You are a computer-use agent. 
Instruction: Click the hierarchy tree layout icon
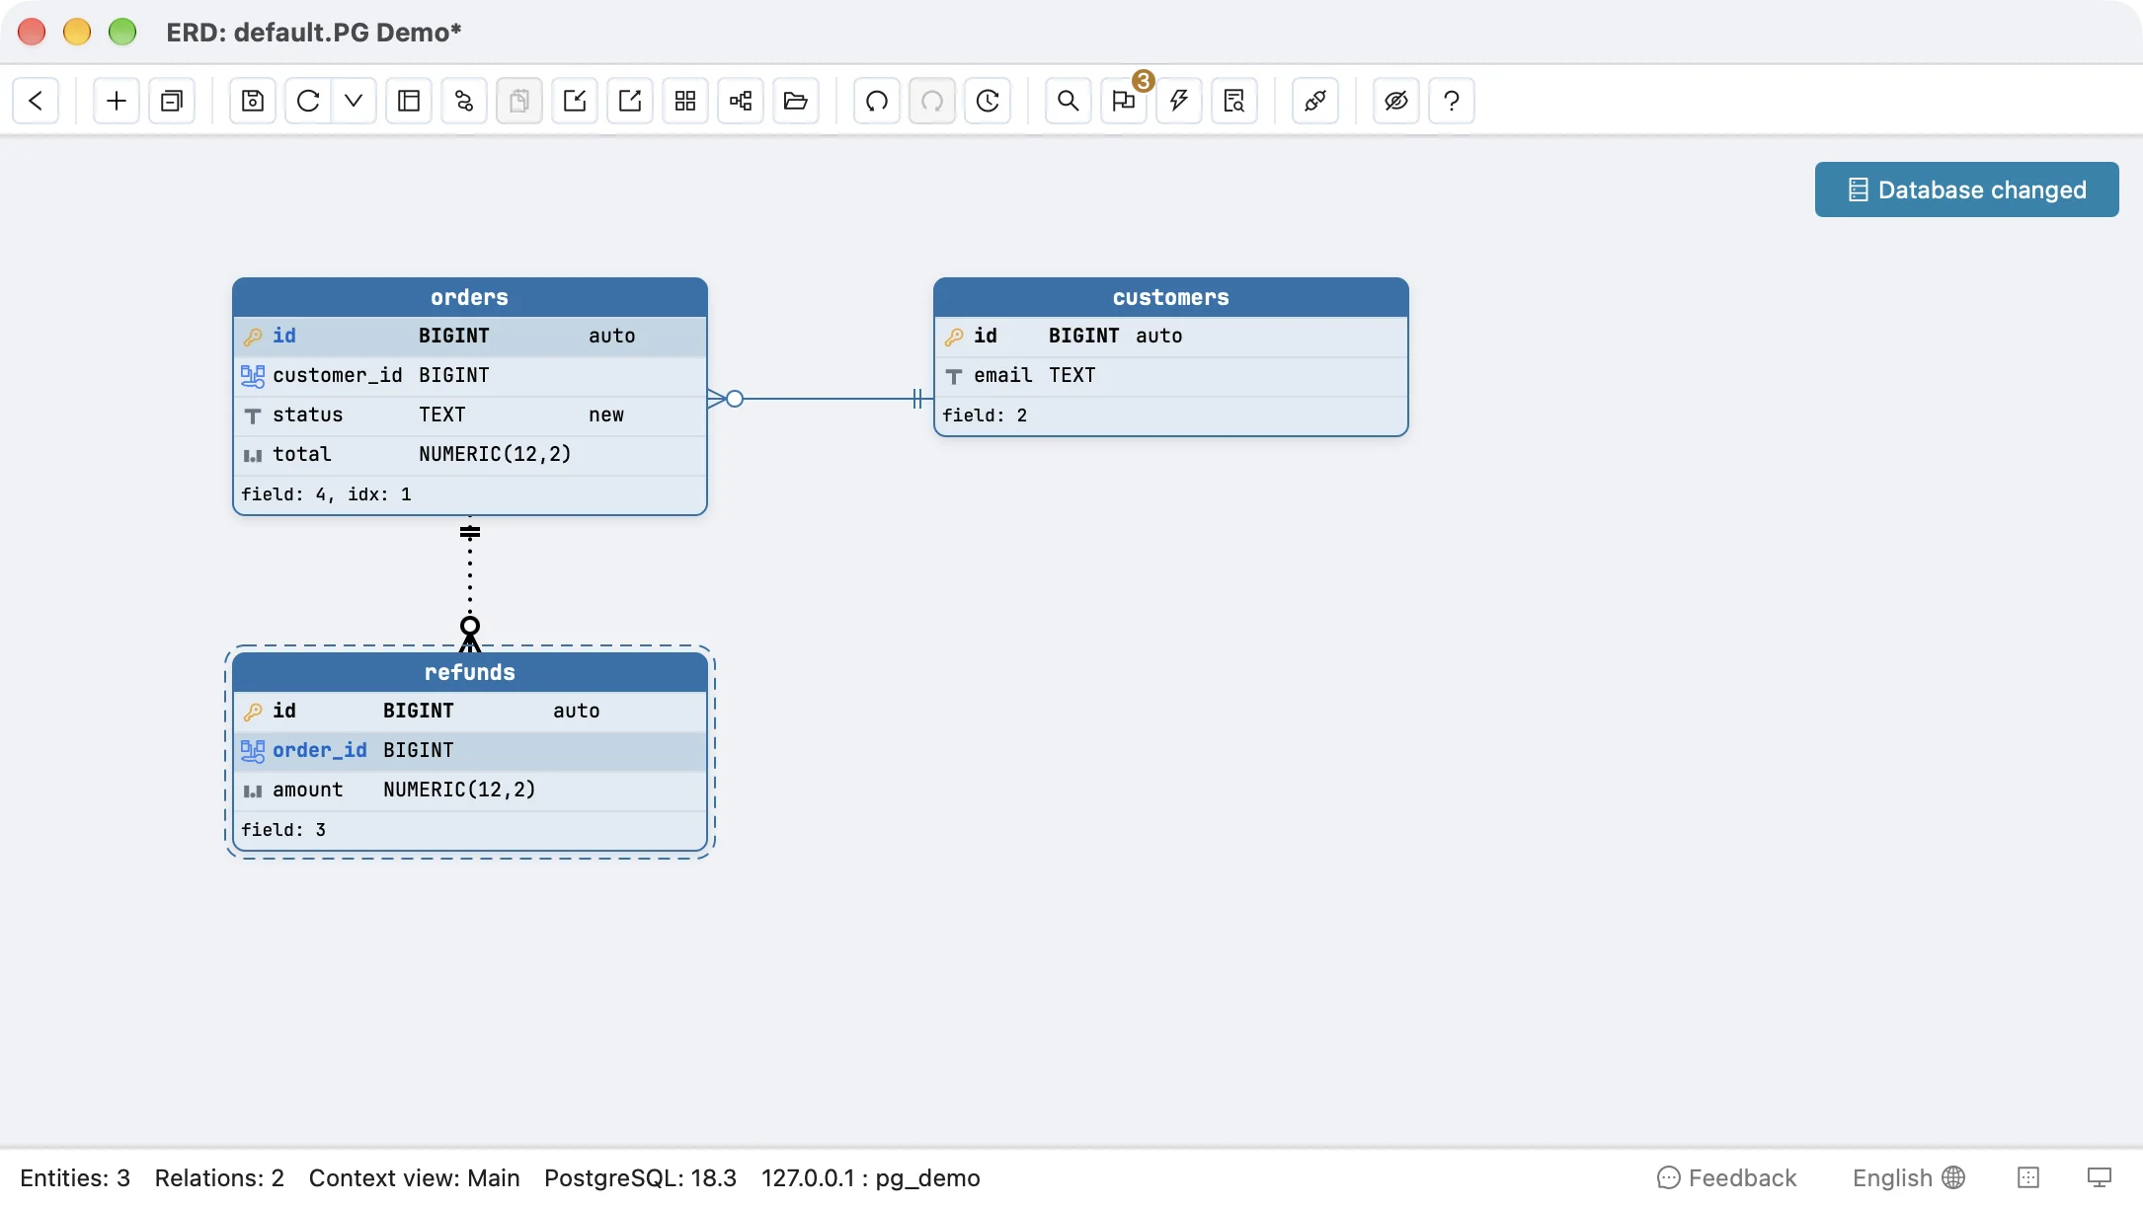point(741,101)
